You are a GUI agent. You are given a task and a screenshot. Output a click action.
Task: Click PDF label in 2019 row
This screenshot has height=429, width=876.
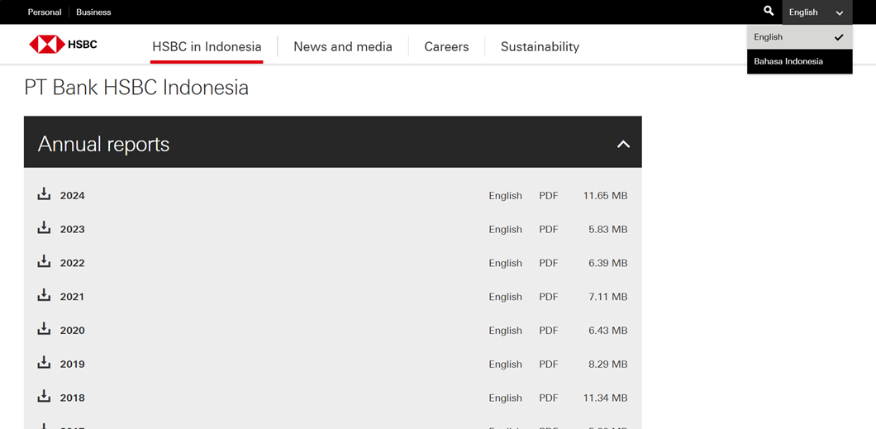[x=549, y=365]
